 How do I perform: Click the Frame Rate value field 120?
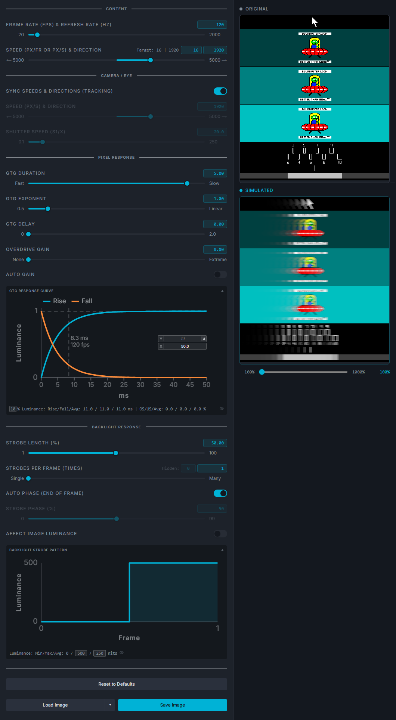(212, 25)
